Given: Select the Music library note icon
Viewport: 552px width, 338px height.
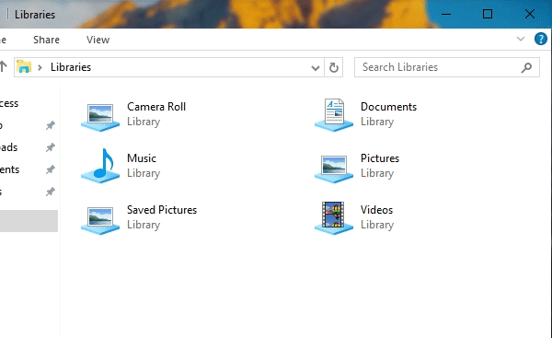Looking at the screenshot, I should 100,166.
